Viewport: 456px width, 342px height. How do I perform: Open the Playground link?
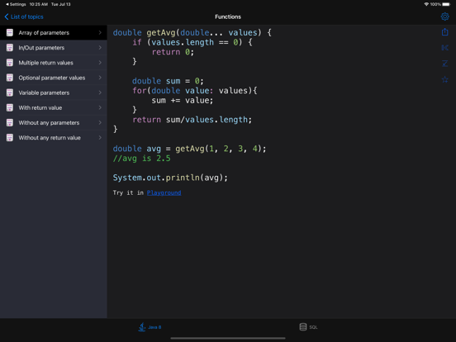click(x=164, y=192)
